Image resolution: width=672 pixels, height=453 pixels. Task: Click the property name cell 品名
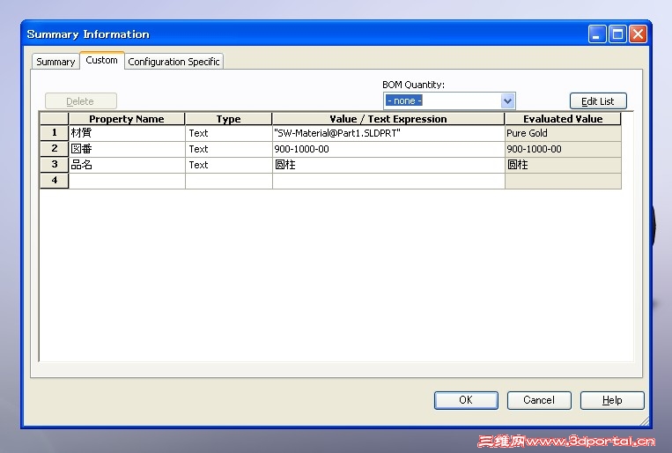pyautogui.click(x=127, y=165)
